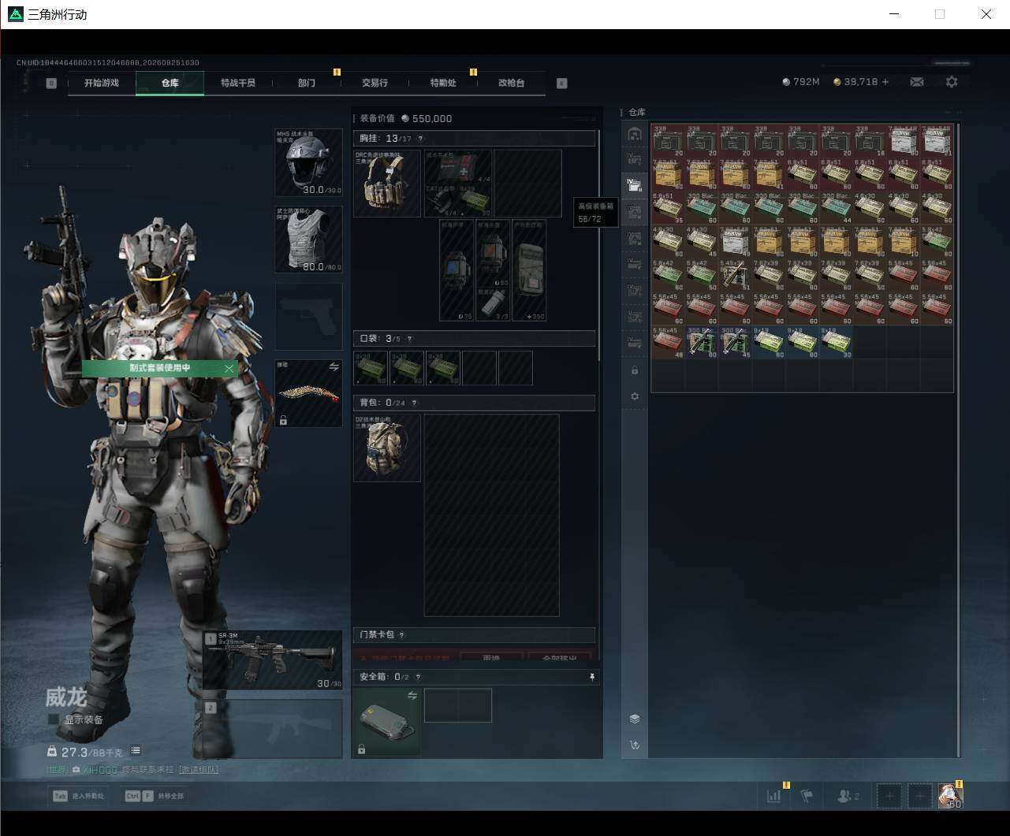Click the warehouse vertical scrollbar
The width and height of the screenshot is (1010, 836).
[x=959, y=440]
